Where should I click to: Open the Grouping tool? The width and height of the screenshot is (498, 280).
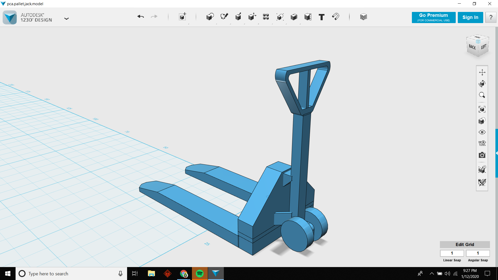pyautogui.click(x=280, y=17)
